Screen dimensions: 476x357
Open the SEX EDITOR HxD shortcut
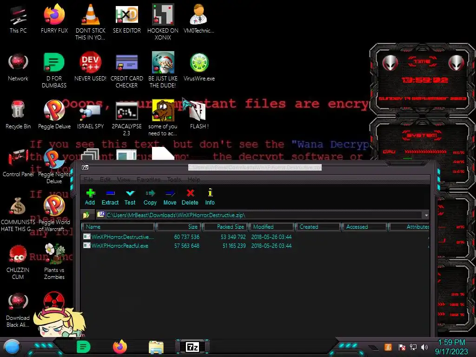[127, 19]
